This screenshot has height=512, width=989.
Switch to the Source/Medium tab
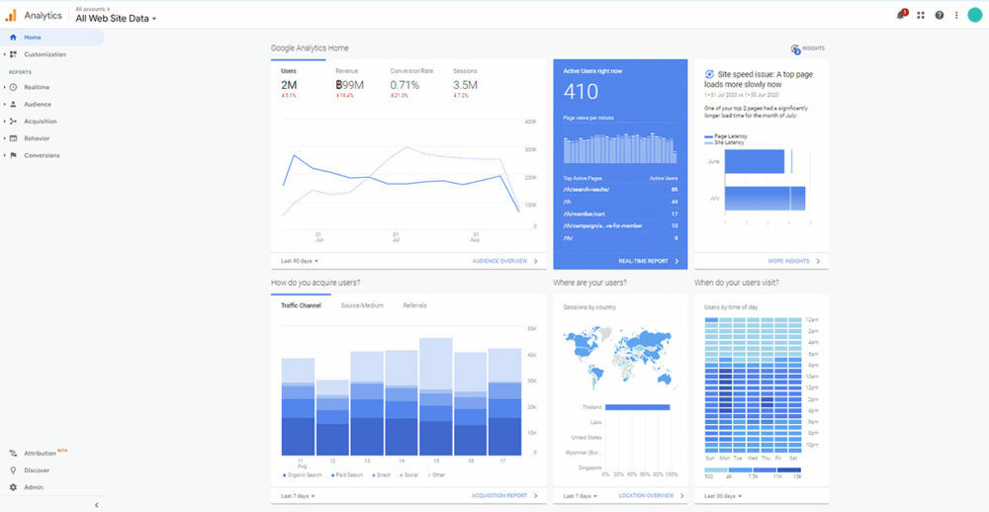coord(362,305)
